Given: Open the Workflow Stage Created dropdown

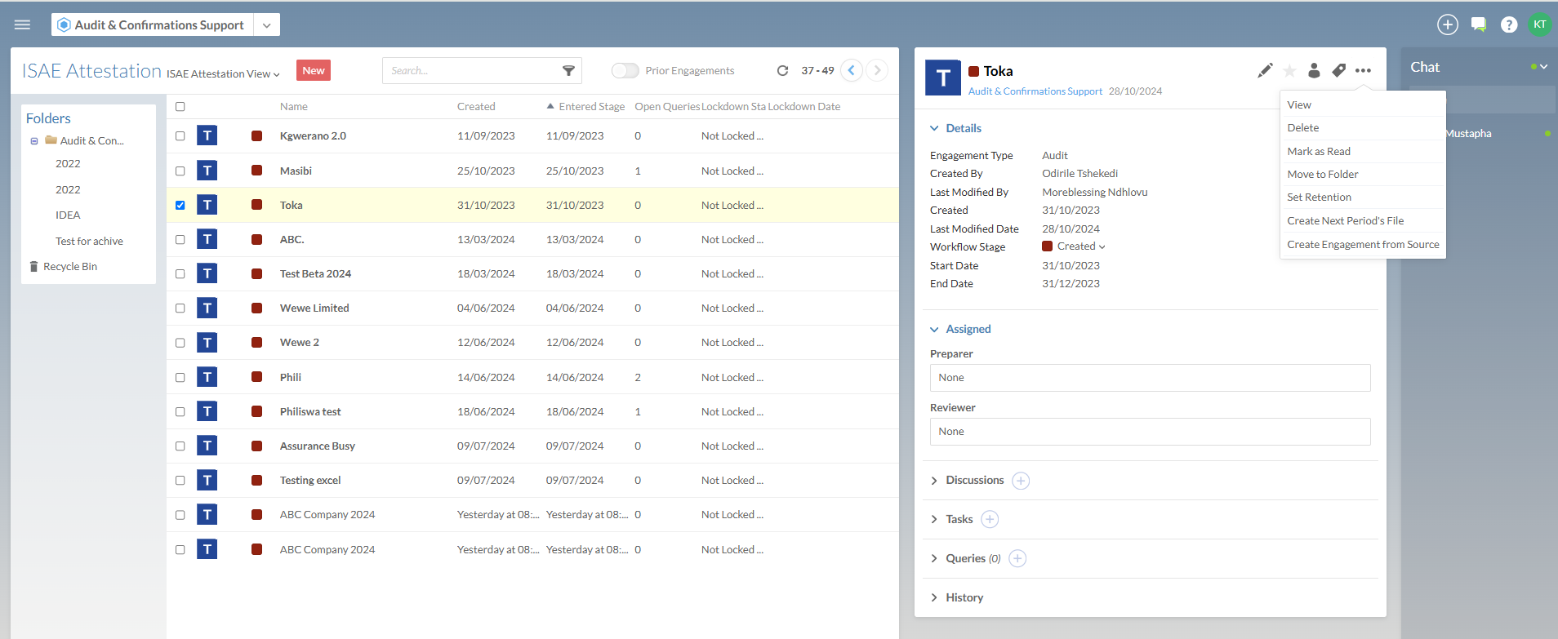Looking at the screenshot, I should 1079,246.
